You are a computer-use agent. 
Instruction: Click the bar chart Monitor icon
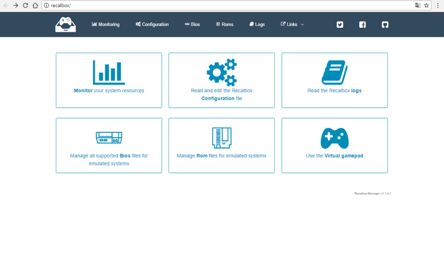(x=108, y=72)
